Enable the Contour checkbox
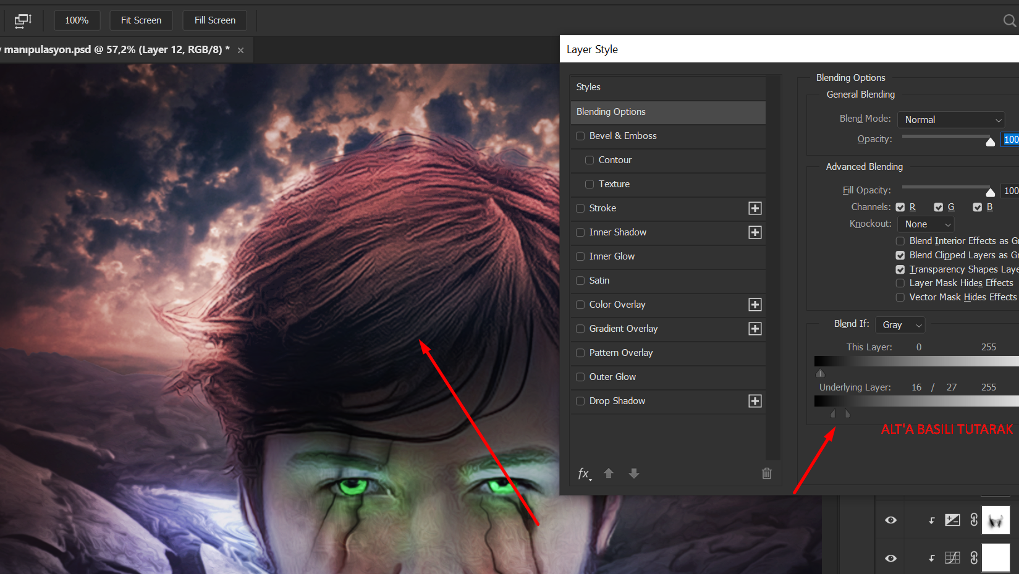 (590, 160)
